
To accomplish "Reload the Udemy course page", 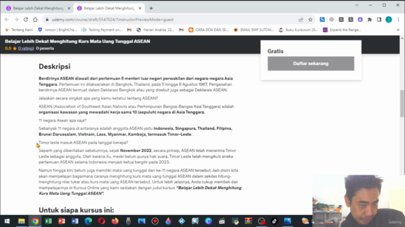I will pyautogui.click(x=25, y=20).
